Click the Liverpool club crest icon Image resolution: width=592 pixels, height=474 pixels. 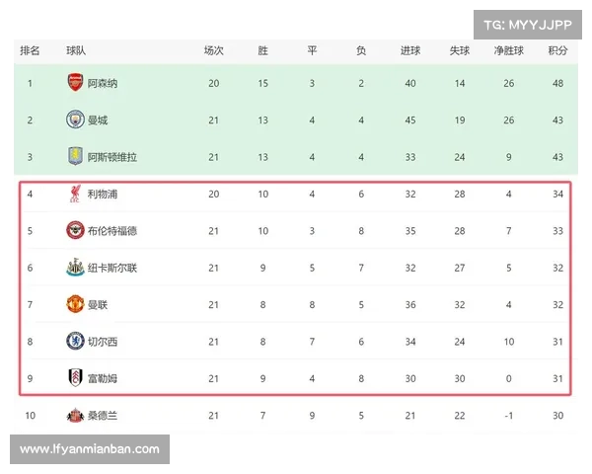click(x=76, y=194)
